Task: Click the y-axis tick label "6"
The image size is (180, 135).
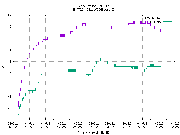Action: tap(10, 38)
